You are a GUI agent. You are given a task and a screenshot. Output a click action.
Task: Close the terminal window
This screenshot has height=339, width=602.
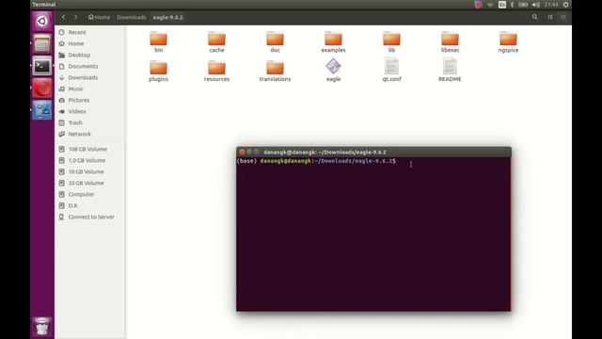tap(242, 152)
